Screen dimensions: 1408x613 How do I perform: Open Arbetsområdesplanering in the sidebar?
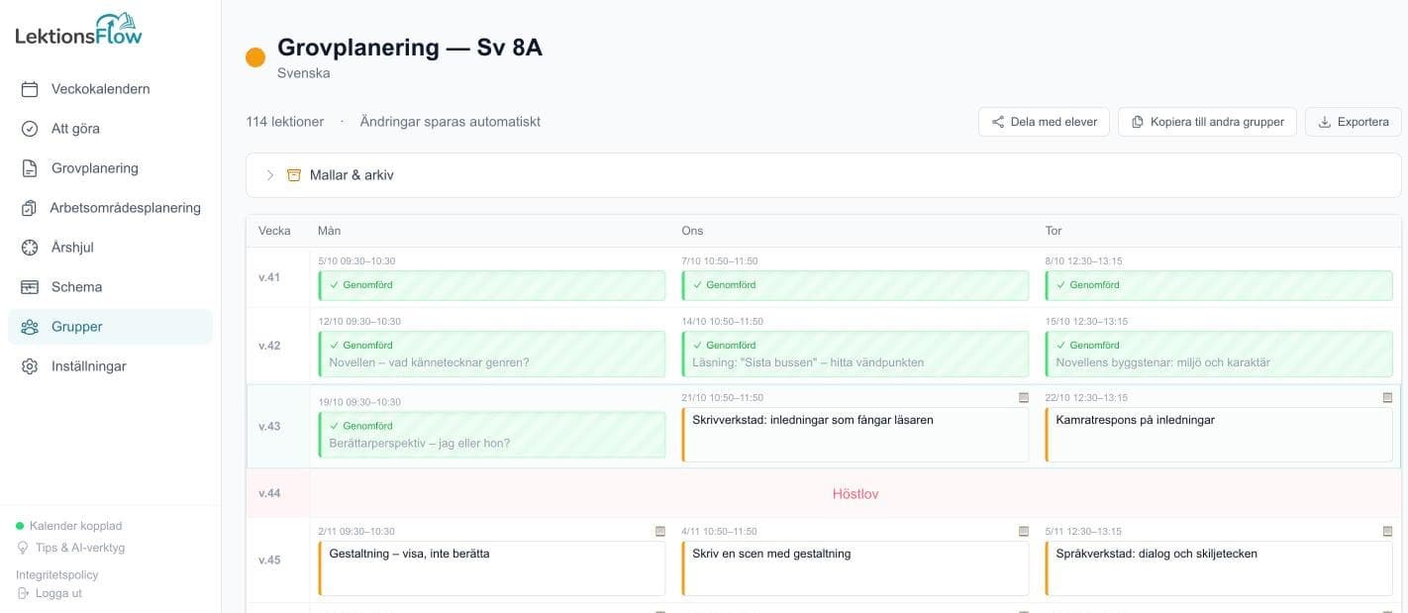pos(110,208)
